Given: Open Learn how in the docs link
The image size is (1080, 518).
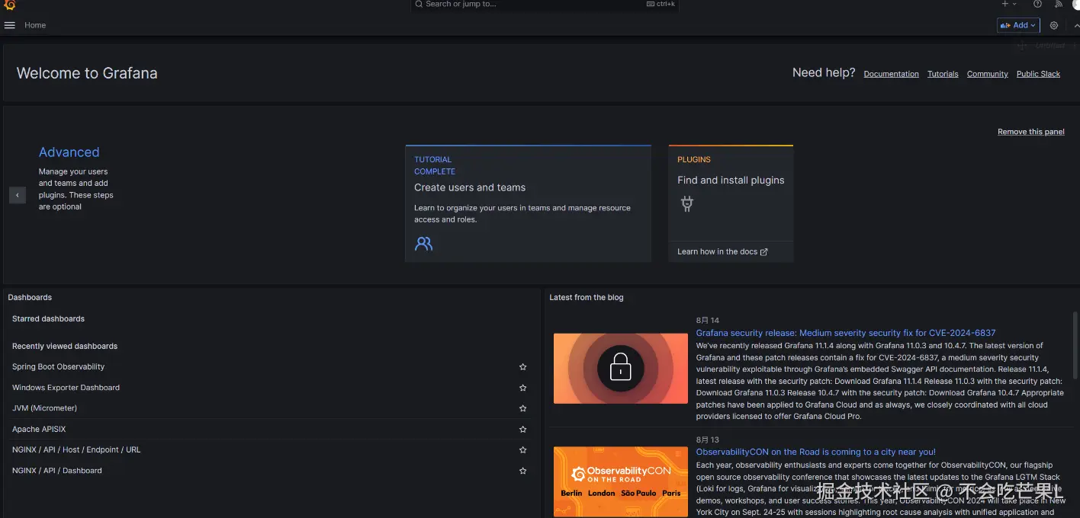Looking at the screenshot, I should pos(722,251).
